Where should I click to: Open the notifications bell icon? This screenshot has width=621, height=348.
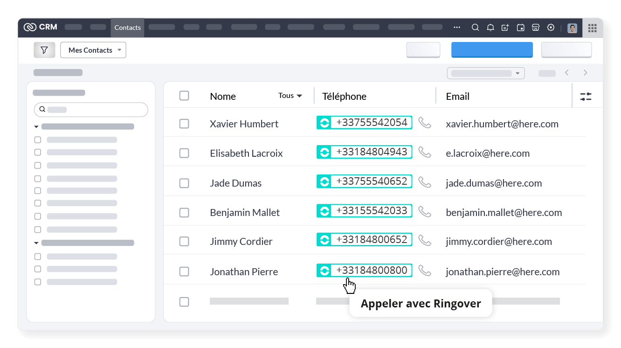pos(490,28)
